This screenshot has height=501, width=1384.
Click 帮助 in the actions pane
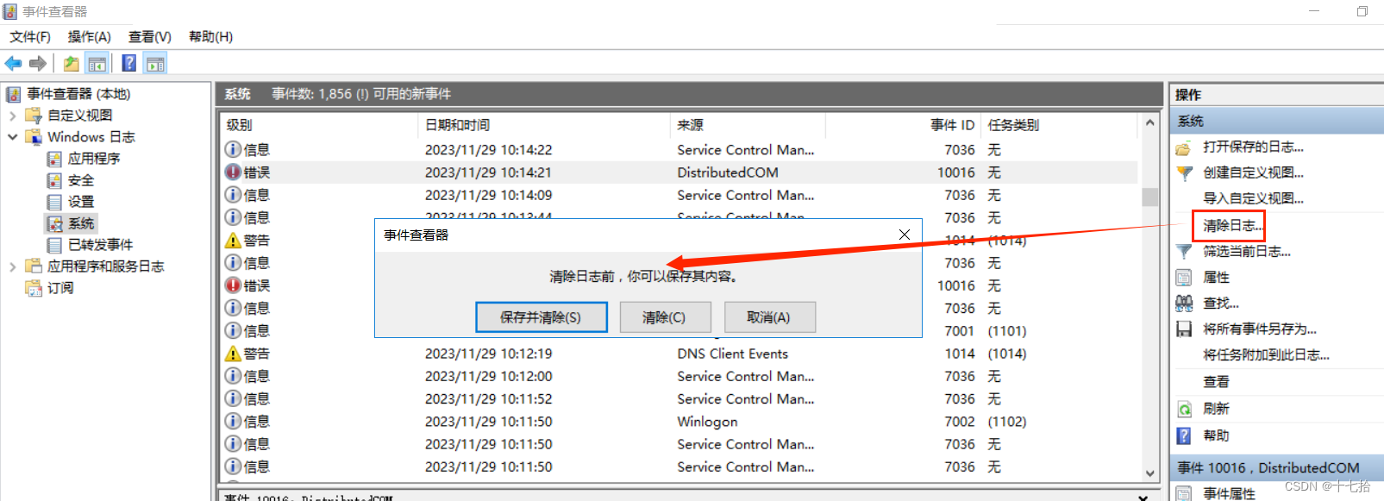pos(1216,435)
